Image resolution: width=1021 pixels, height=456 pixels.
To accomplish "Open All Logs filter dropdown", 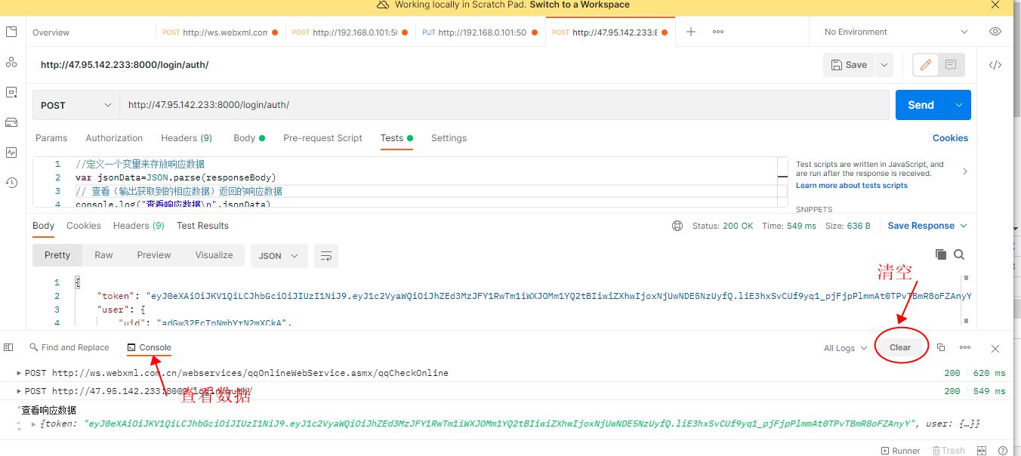I will (844, 348).
